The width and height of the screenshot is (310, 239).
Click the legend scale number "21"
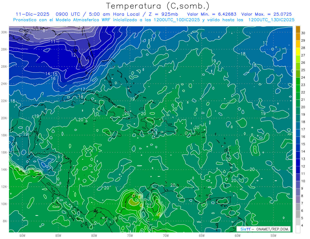(303, 100)
